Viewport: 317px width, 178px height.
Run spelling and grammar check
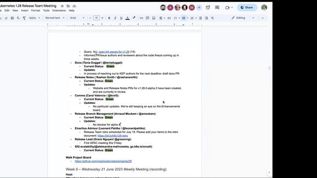point(18,18)
